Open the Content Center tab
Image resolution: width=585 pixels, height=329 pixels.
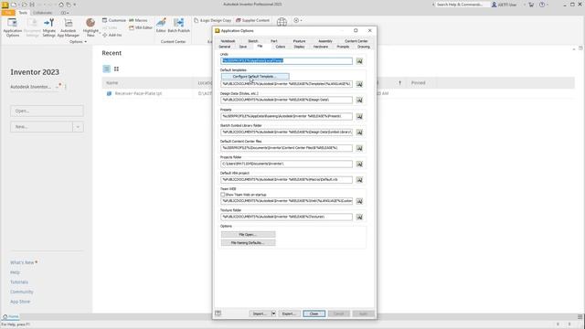click(x=356, y=41)
